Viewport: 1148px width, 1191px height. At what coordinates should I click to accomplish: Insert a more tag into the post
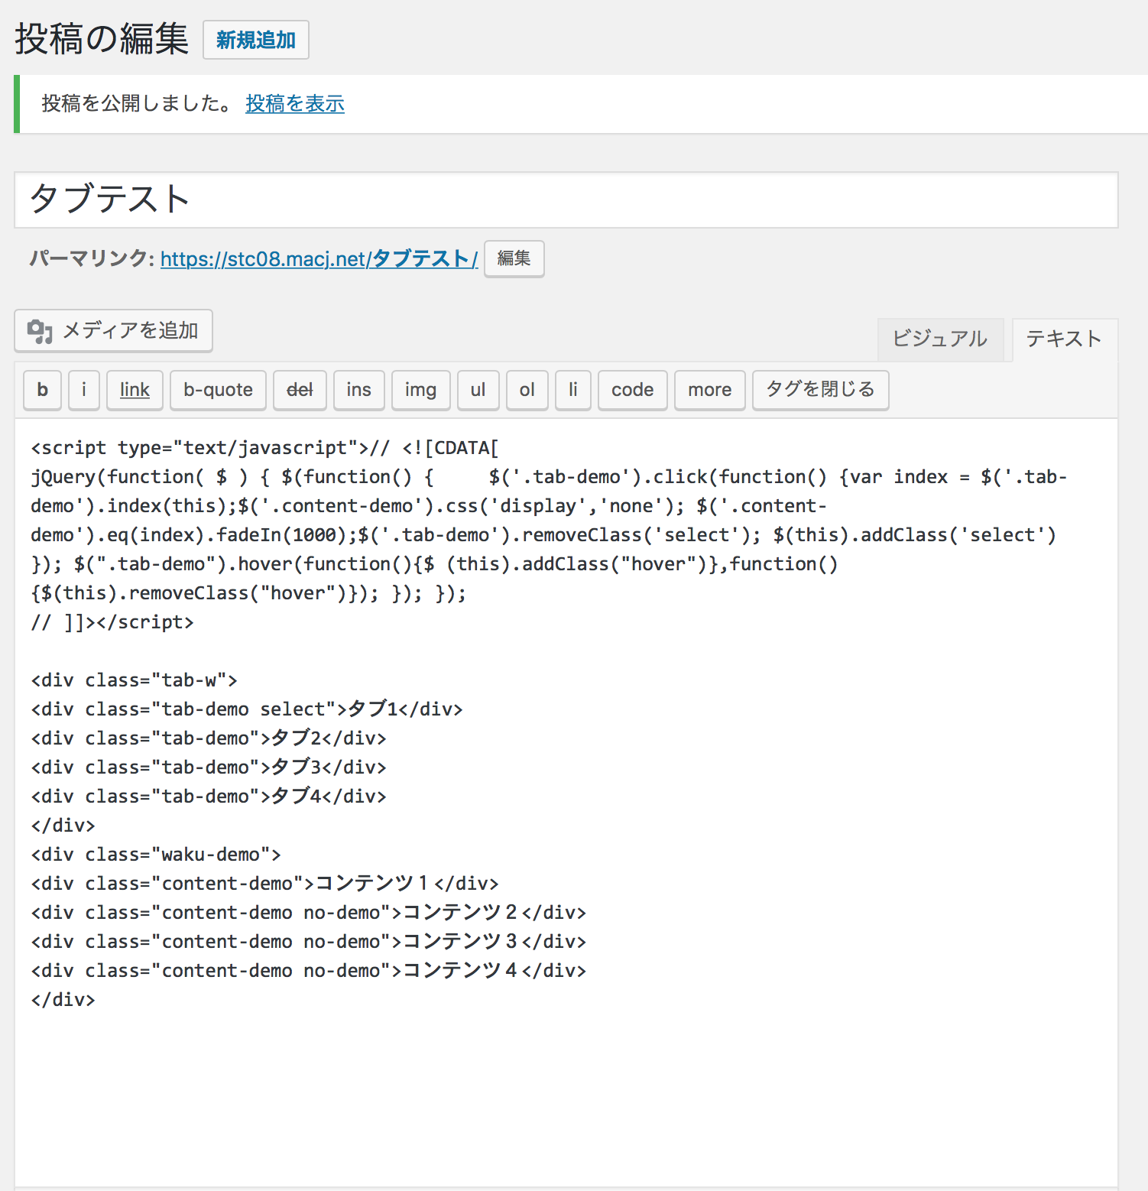(x=709, y=390)
